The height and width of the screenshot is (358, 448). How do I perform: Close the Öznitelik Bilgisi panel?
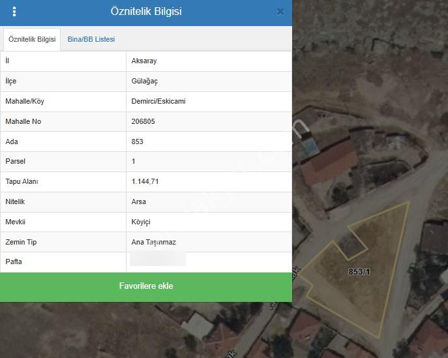(280, 12)
